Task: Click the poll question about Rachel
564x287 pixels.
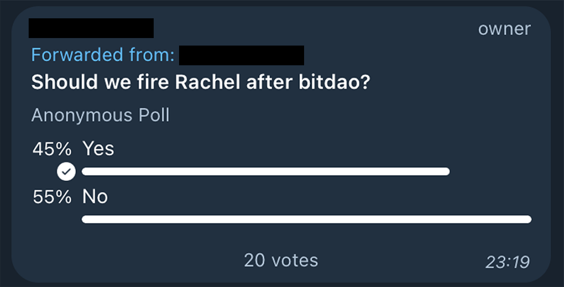Action: click(x=201, y=83)
